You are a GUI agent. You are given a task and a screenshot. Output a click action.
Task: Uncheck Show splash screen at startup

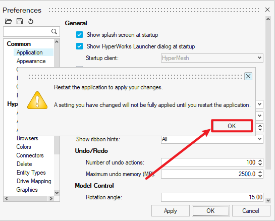tap(79, 35)
